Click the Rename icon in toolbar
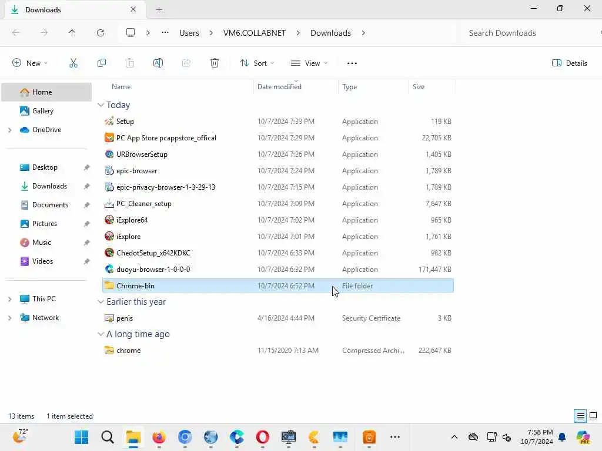This screenshot has width=602, height=451. click(158, 63)
